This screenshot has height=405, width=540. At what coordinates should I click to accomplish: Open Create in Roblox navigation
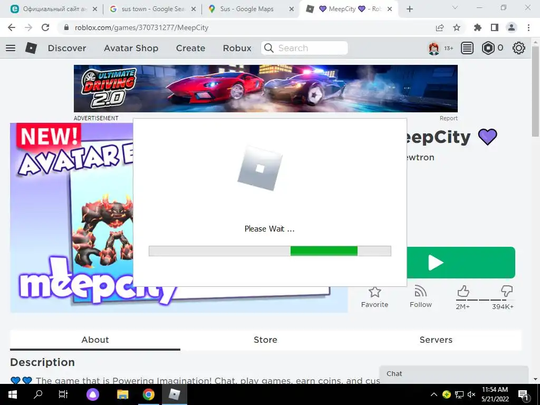(x=190, y=48)
